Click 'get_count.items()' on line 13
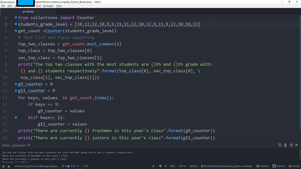The image size is (301, 169). pyautogui.click(x=92, y=98)
